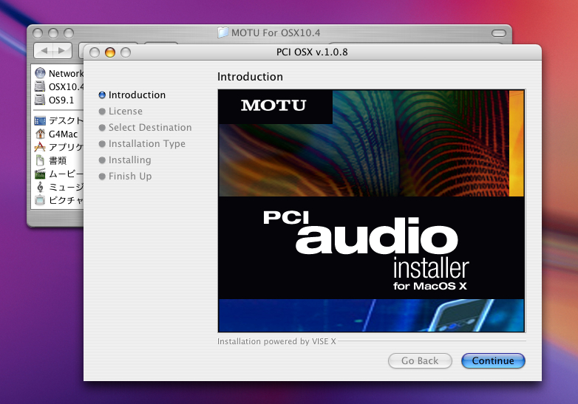Open the Pictures (ピクチャ) sidebar icon

coord(40,200)
